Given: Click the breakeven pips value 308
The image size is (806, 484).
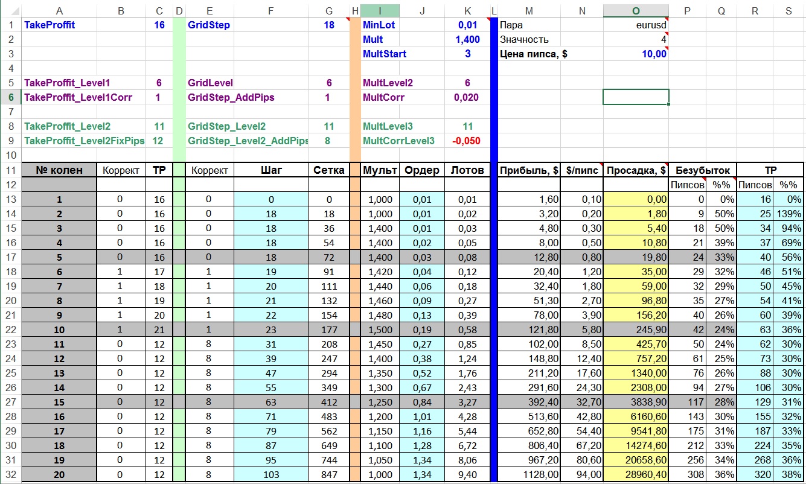Looking at the screenshot, I should [688, 474].
